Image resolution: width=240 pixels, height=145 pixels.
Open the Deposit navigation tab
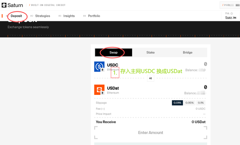16,16
